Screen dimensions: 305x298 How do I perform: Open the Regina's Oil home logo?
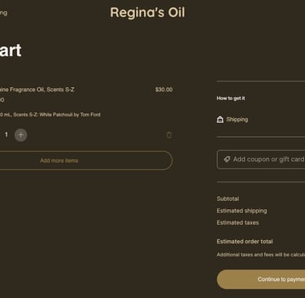click(x=147, y=12)
